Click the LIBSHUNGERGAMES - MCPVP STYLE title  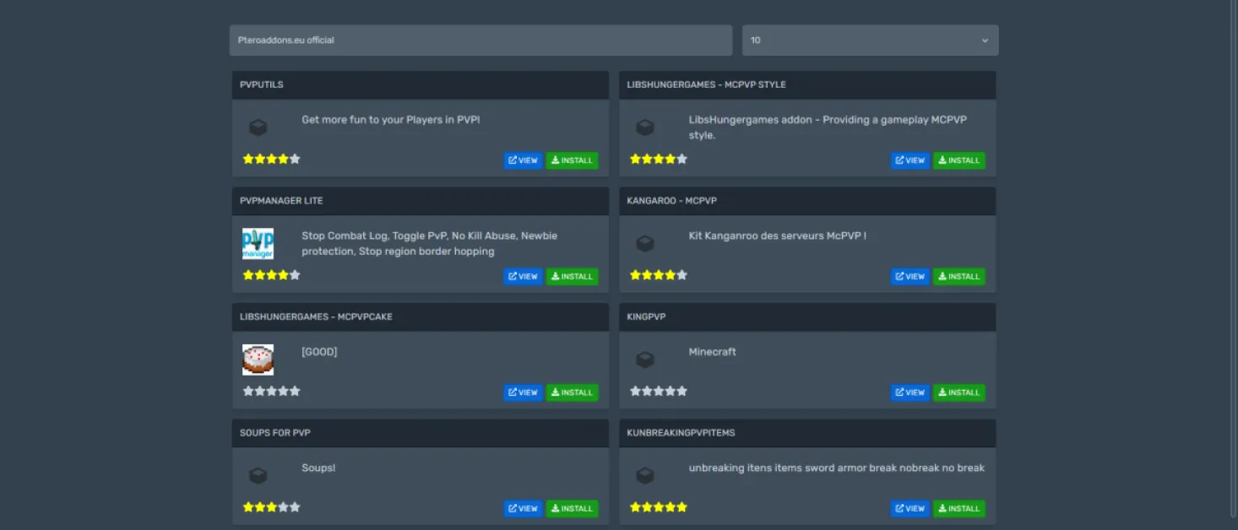pos(706,84)
